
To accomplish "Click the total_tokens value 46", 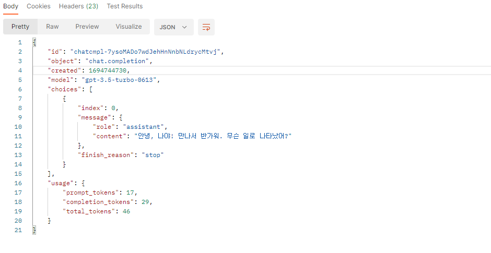I will (x=126, y=211).
